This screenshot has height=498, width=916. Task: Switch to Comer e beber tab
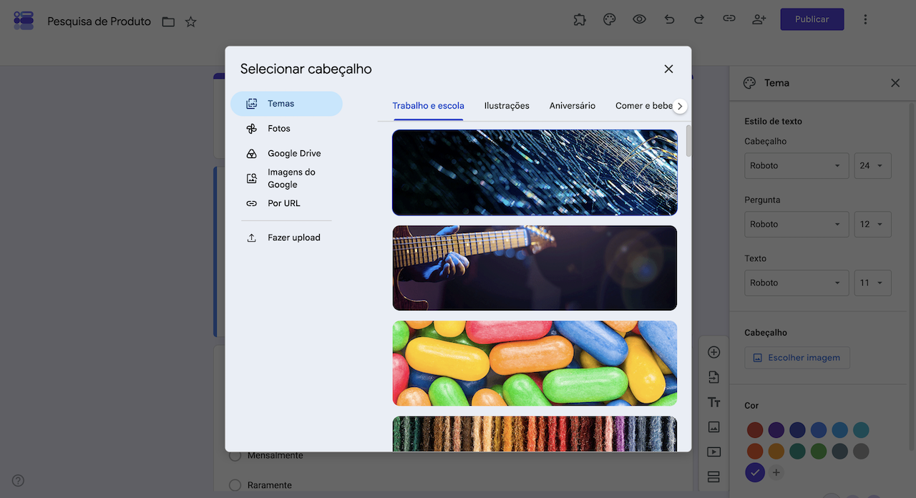(x=643, y=106)
